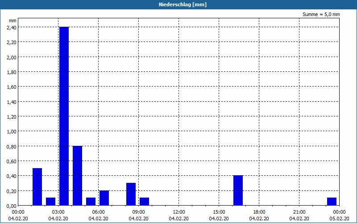This screenshot has height=223, width=357.
Task: Click the 12:00 time label
Action: pos(179,212)
